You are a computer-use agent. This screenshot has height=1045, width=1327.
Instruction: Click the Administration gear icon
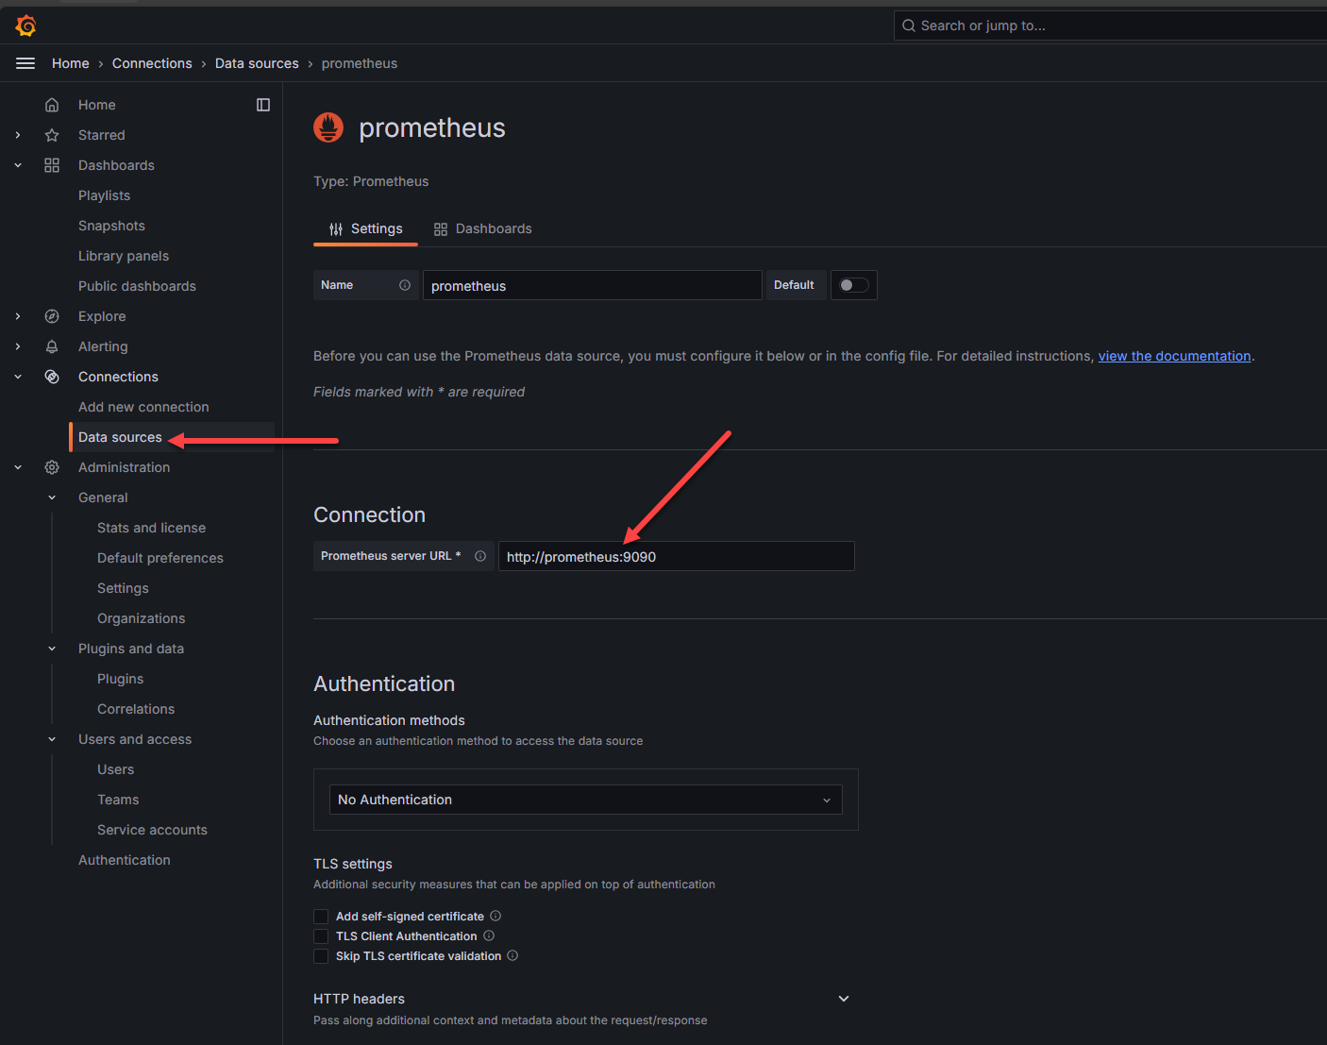52,467
